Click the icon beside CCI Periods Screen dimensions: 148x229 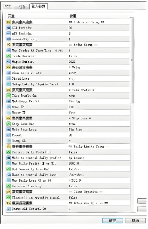coord(9,28)
